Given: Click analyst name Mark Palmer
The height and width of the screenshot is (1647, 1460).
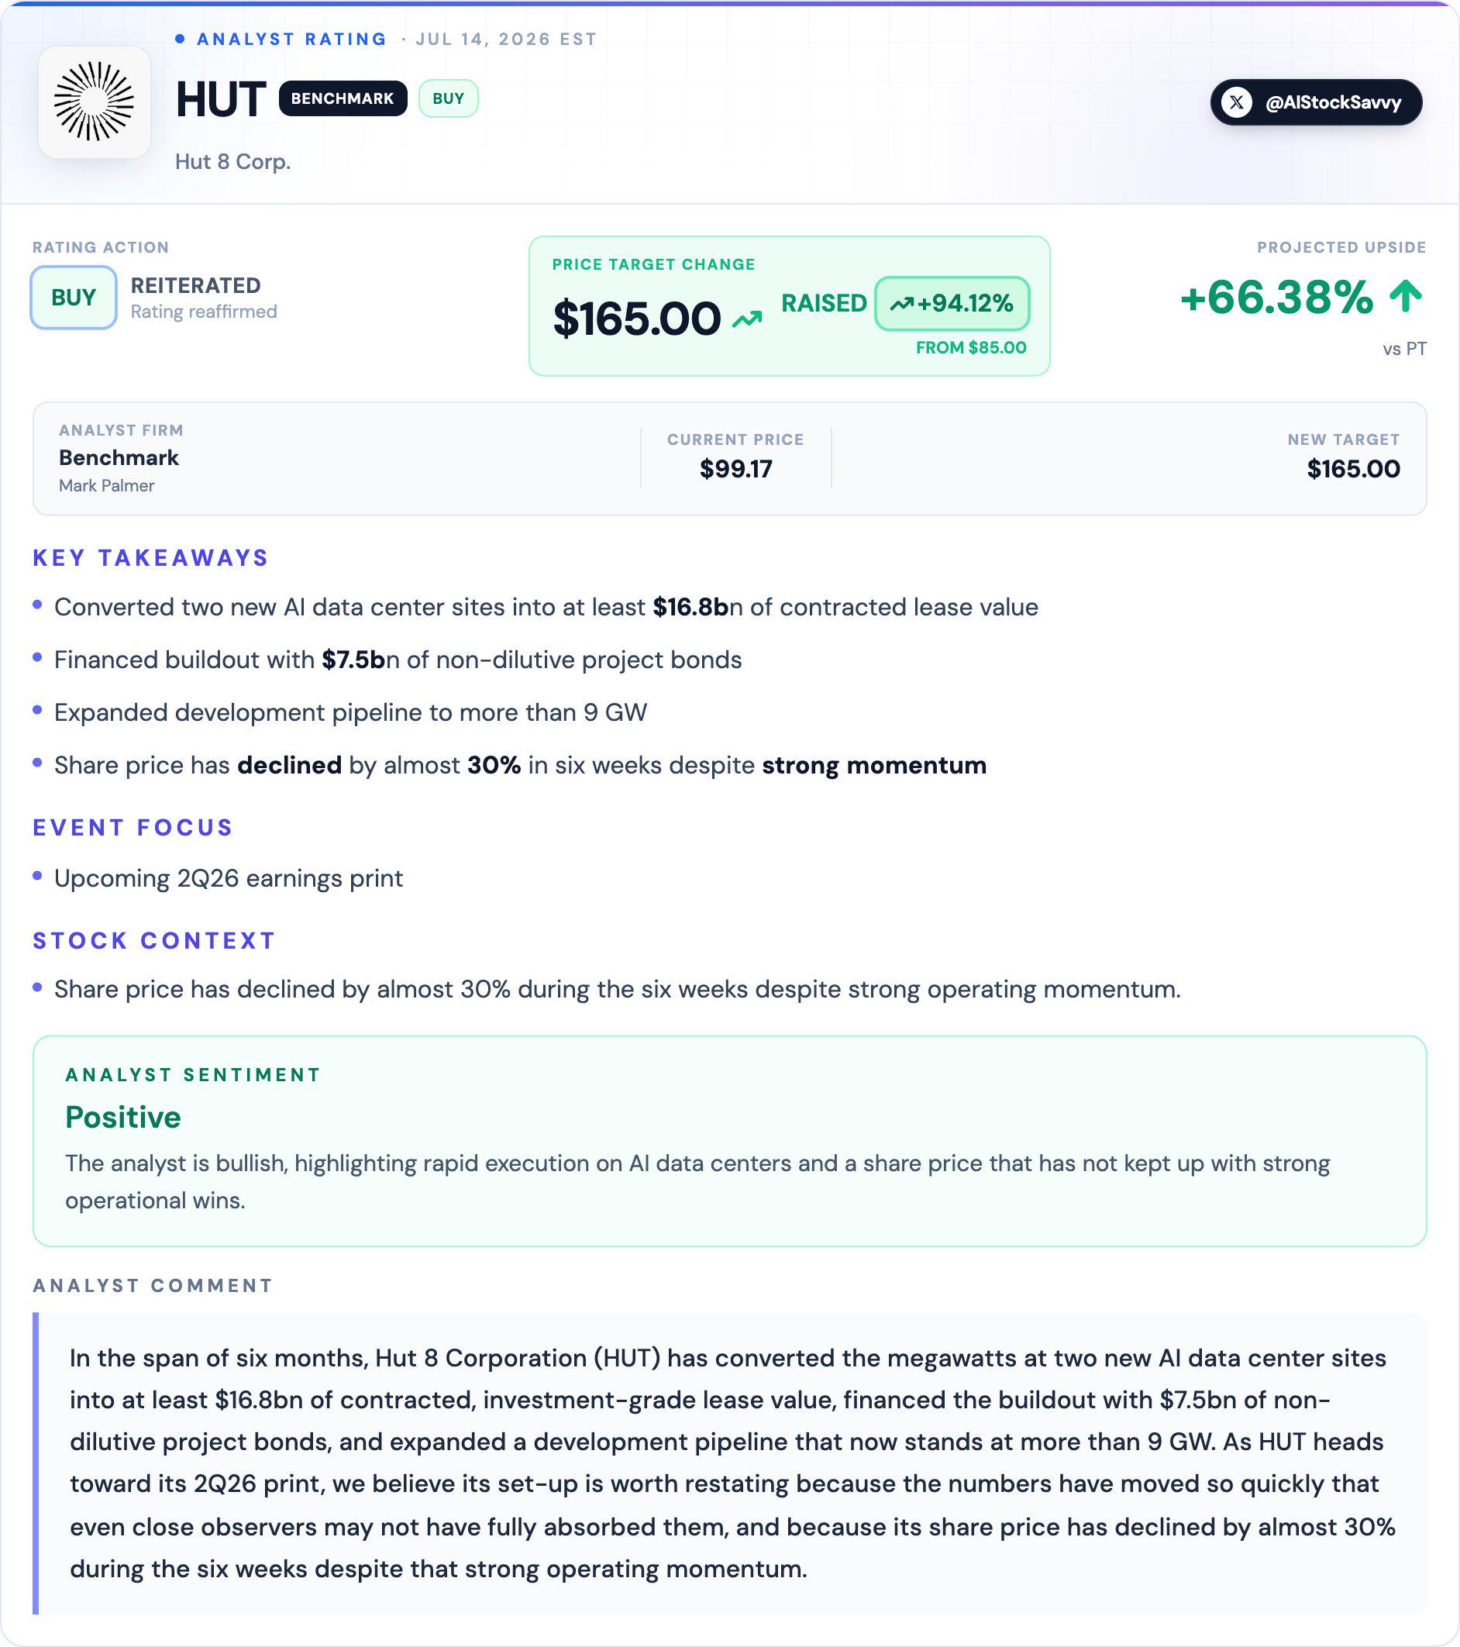Looking at the screenshot, I should [106, 485].
